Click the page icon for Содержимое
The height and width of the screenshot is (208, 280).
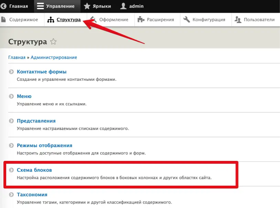(x=4, y=20)
